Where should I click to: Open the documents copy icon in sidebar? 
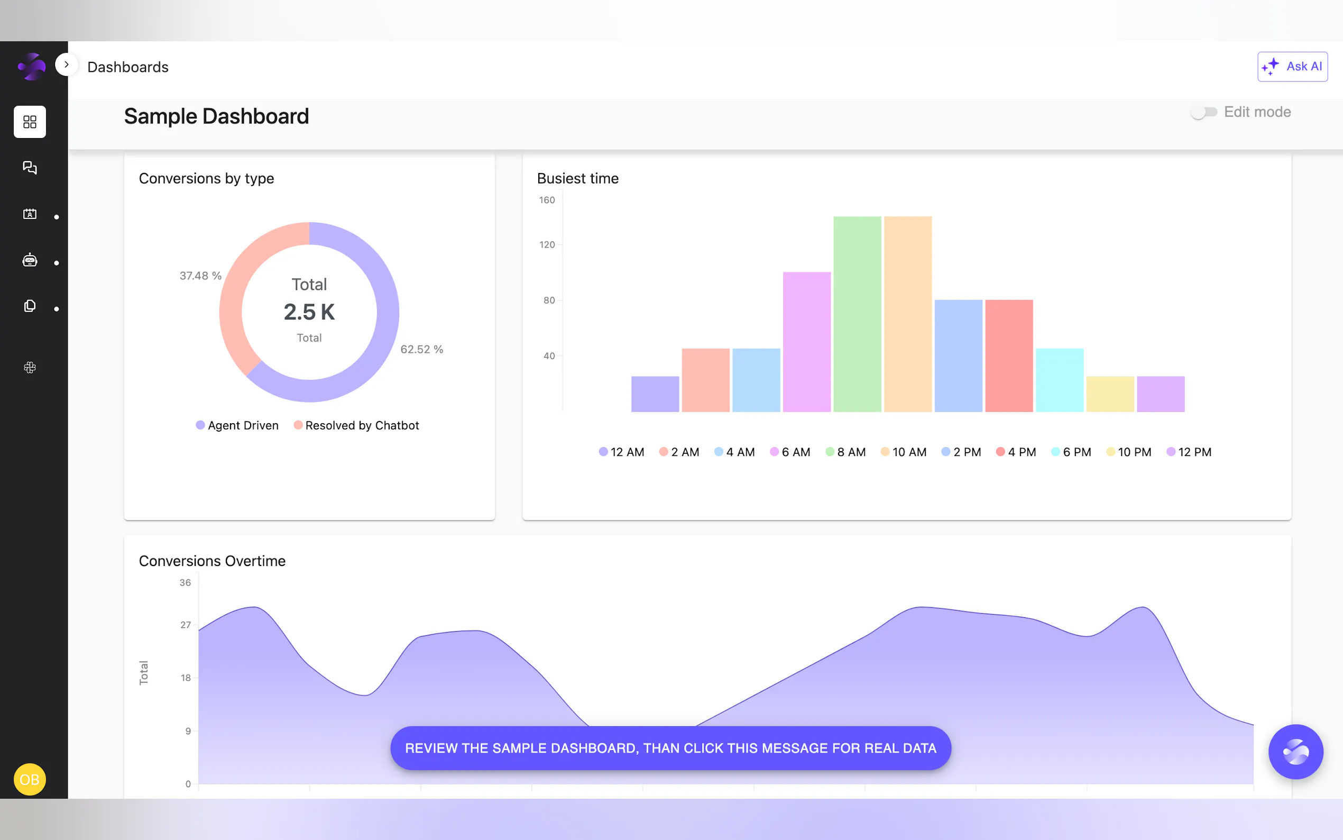(x=30, y=306)
